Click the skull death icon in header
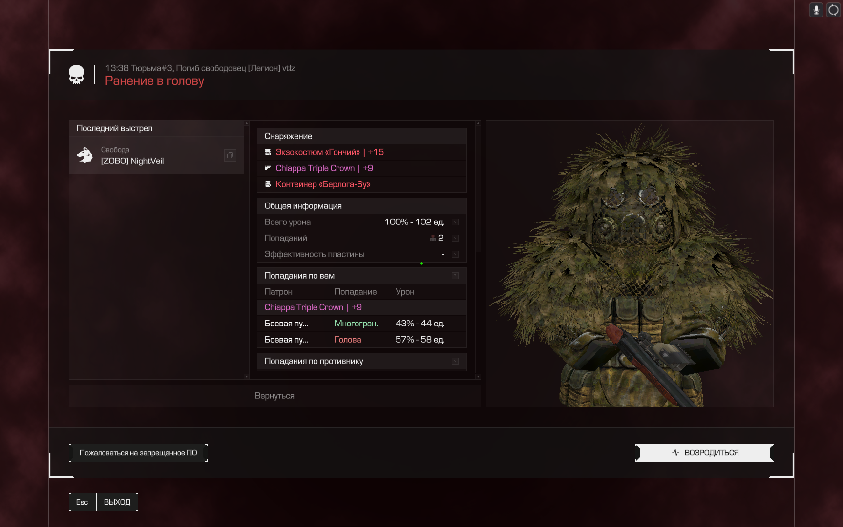This screenshot has width=843, height=527. (x=77, y=75)
